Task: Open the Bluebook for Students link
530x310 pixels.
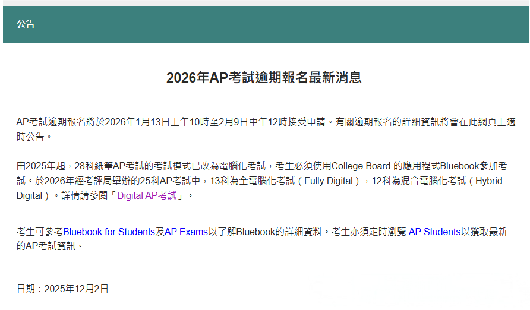Action: (x=109, y=232)
